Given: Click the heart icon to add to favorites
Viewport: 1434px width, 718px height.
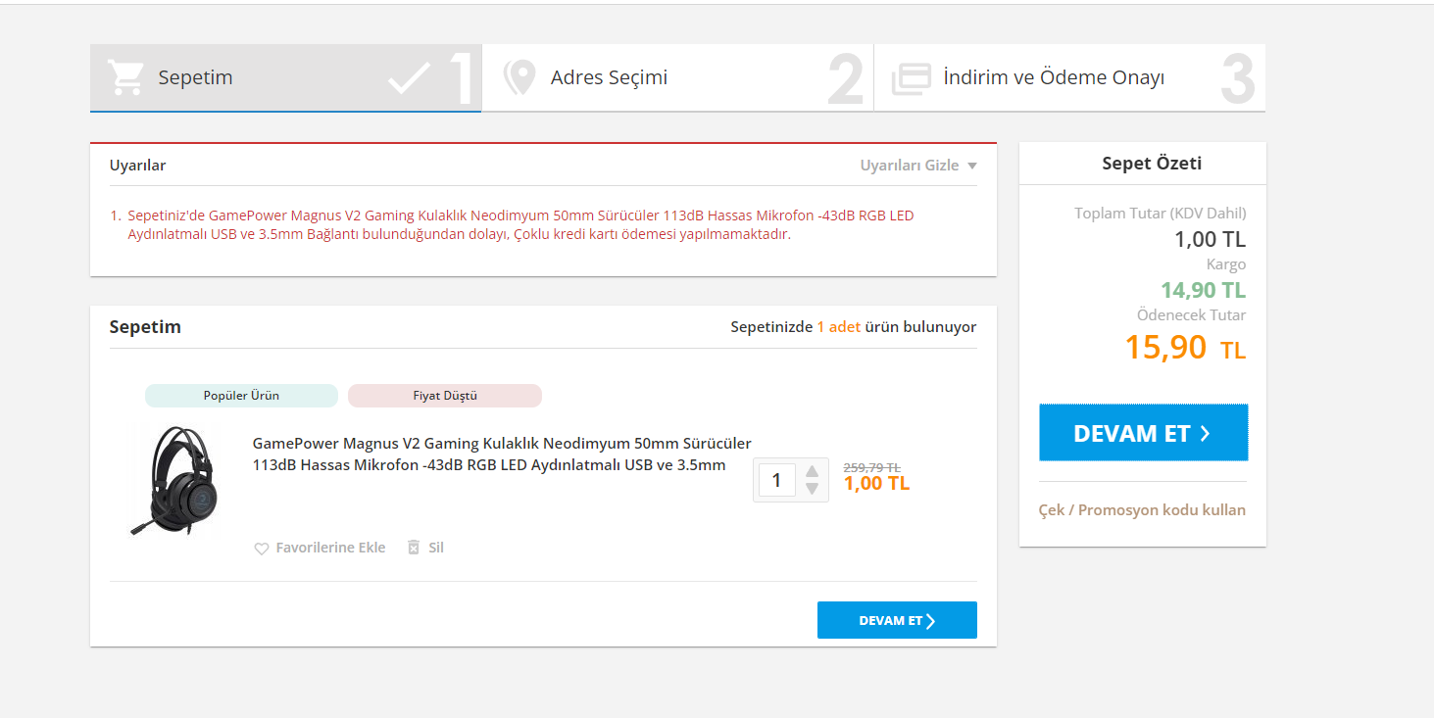Looking at the screenshot, I should [262, 549].
